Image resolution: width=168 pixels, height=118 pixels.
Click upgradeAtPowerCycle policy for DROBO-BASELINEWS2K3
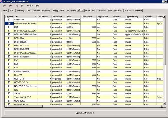click(134, 31)
